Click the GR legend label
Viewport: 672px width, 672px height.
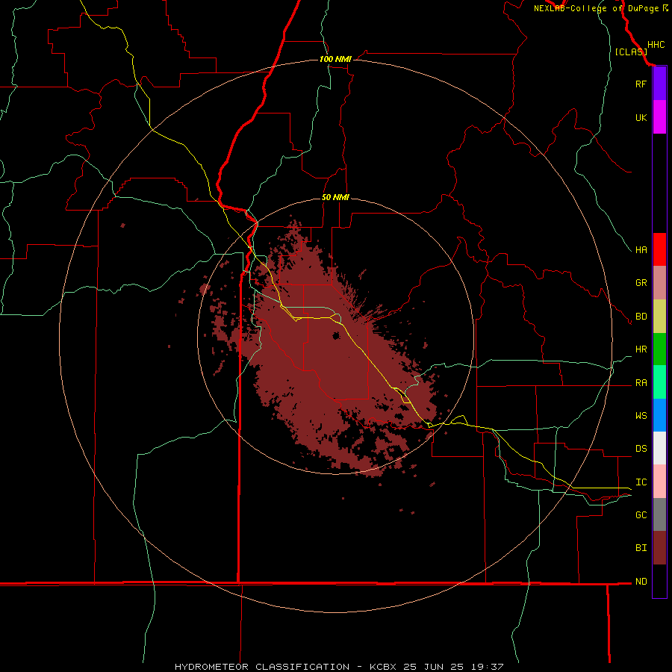coord(641,283)
